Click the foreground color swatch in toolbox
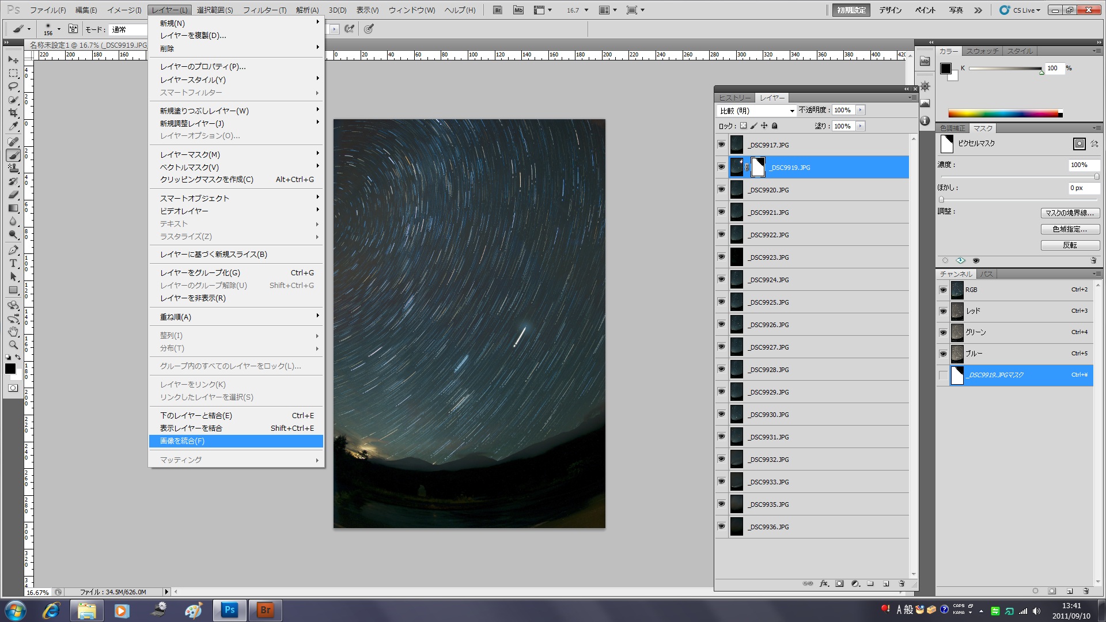The height and width of the screenshot is (622, 1106). point(10,369)
